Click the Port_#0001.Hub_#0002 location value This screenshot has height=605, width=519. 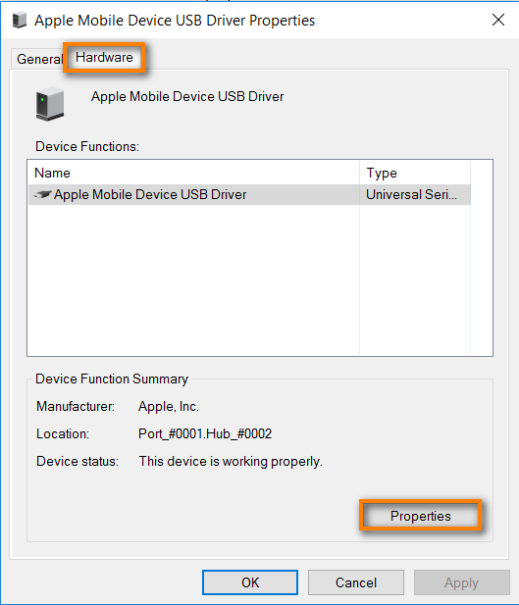tap(205, 433)
